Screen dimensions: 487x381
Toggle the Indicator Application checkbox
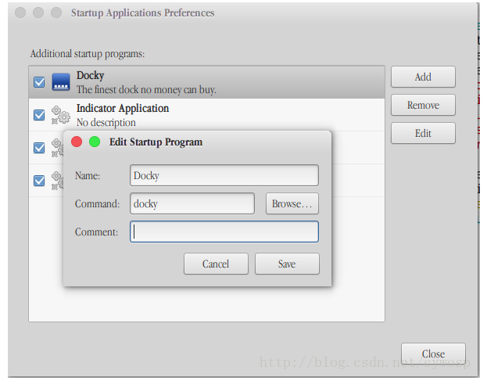39,115
